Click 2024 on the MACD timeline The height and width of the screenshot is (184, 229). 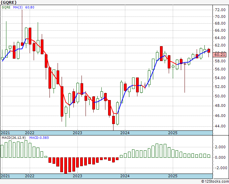coord(125,176)
